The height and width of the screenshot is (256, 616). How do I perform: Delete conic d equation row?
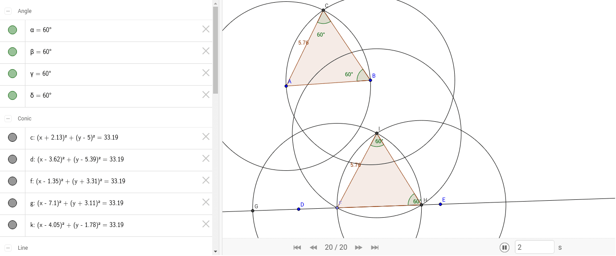coord(206,158)
